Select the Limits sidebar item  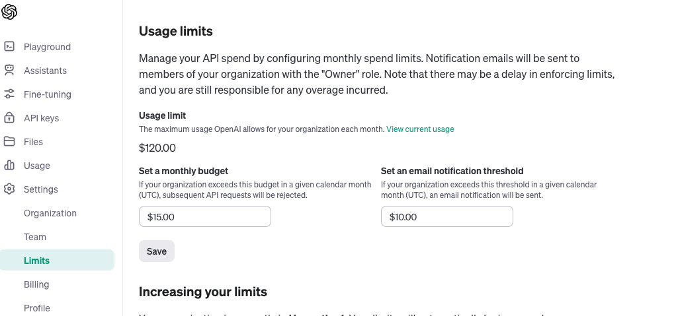click(x=37, y=261)
